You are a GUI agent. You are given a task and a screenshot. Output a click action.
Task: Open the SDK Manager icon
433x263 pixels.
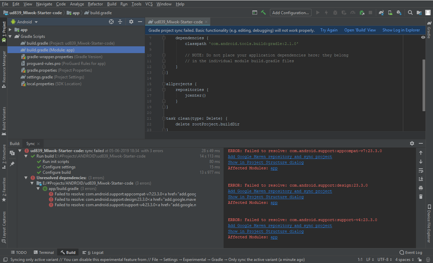point(399,13)
